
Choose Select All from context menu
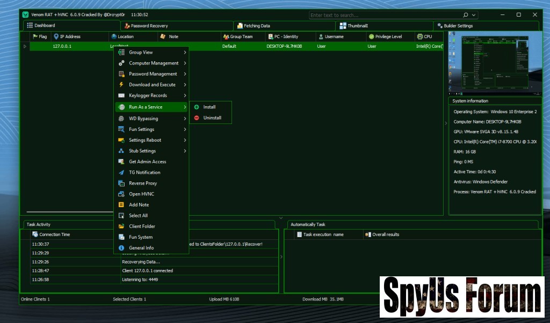click(x=138, y=216)
